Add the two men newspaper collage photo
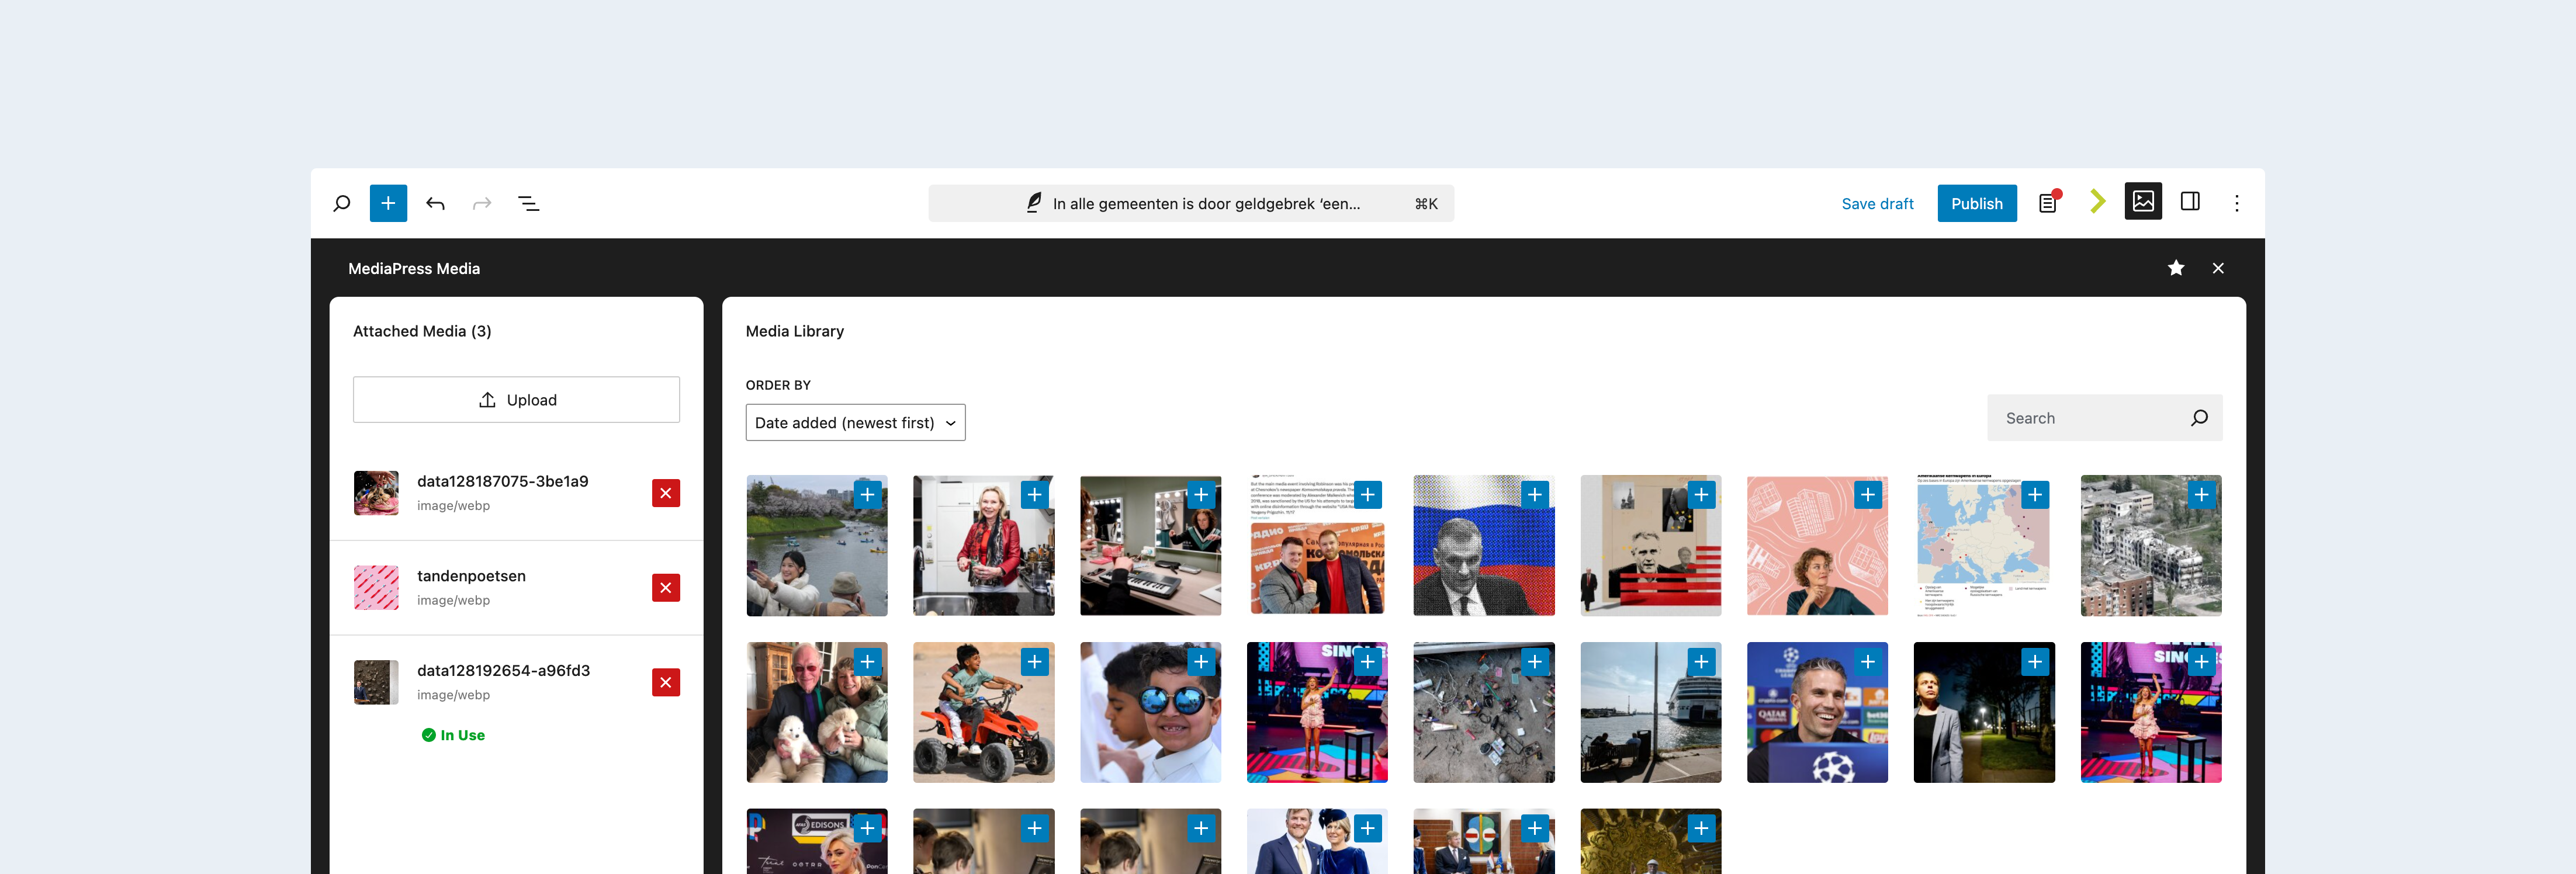The image size is (2576, 874). (x=1368, y=495)
